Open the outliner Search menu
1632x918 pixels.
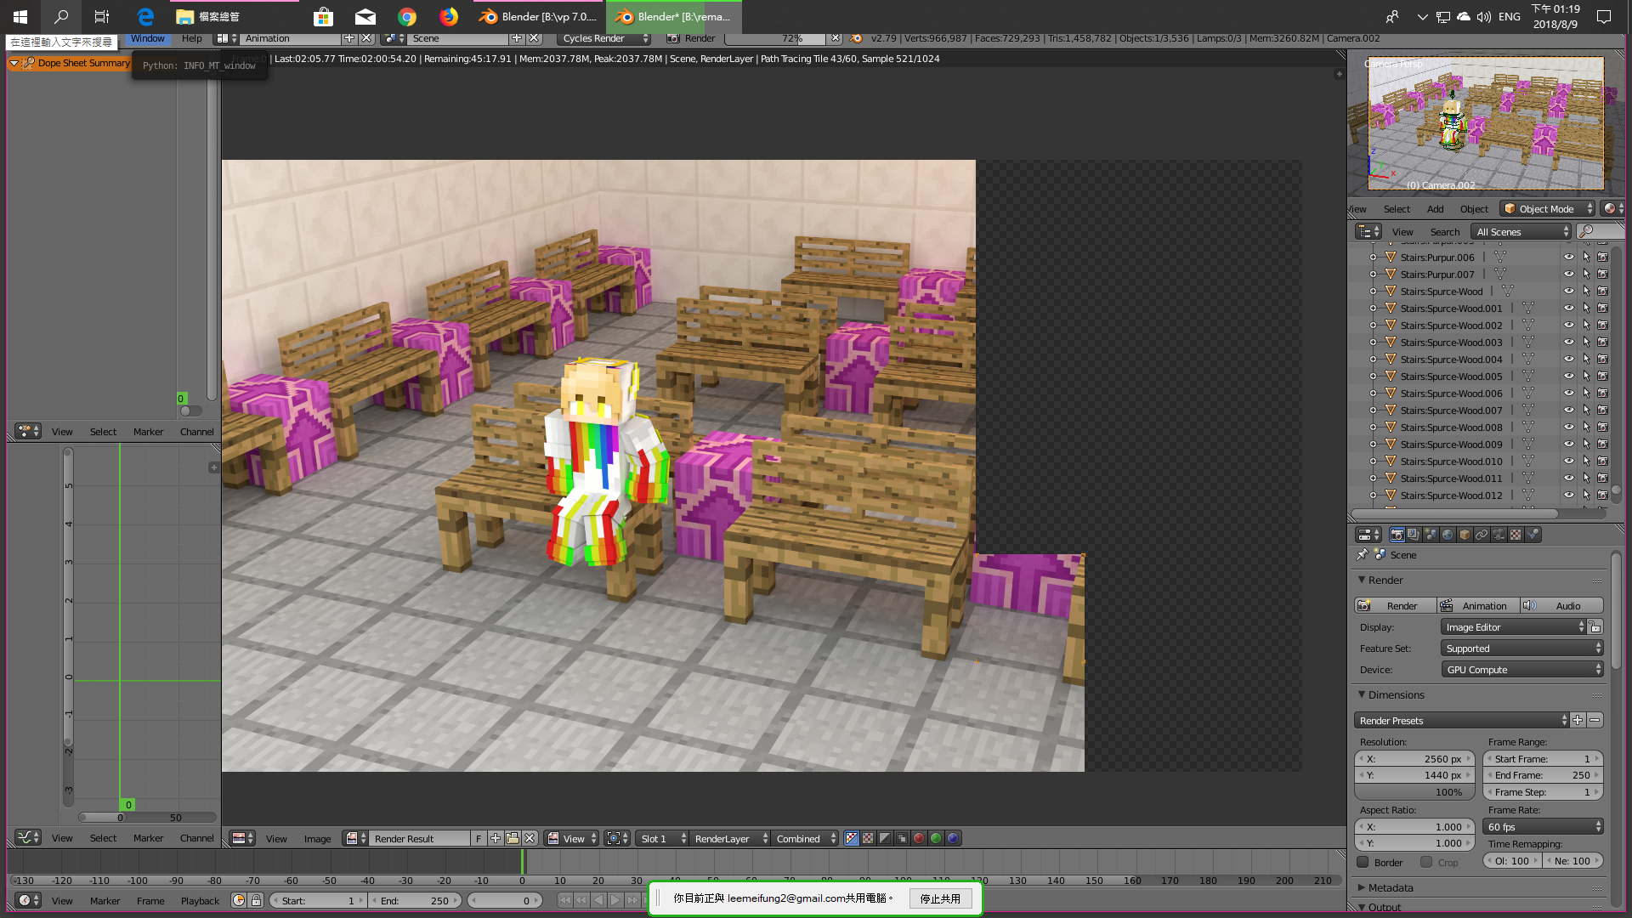pos(1444,232)
